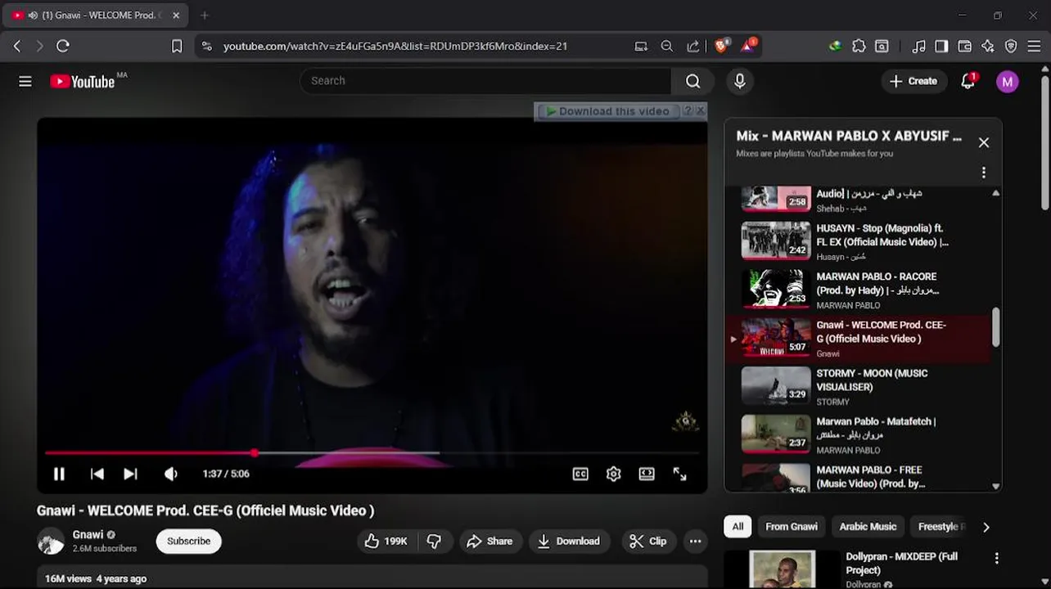Select the 'Arabic Music' filter chip
This screenshot has height=589, width=1051.
click(868, 527)
